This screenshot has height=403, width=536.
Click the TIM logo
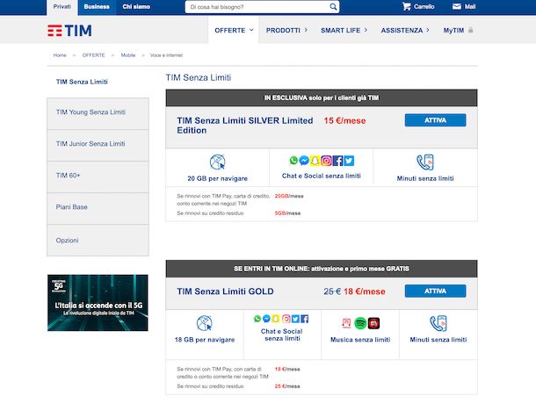(69, 31)
